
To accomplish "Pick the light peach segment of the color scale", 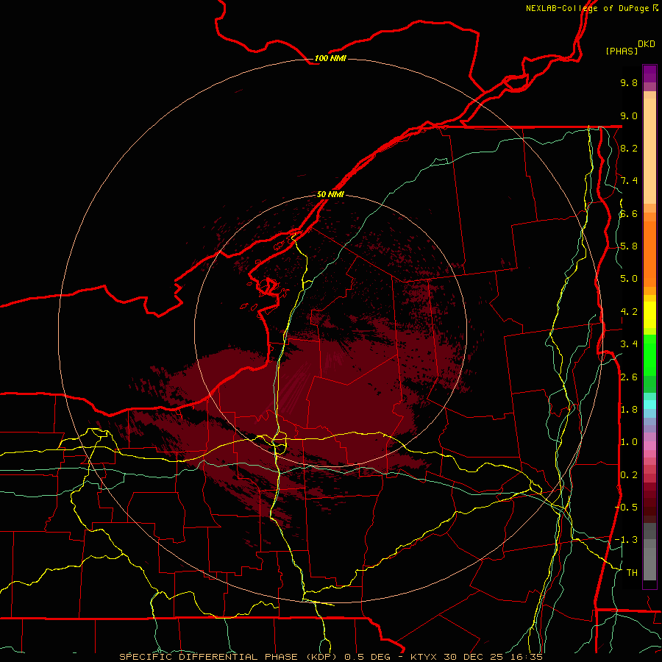I will (649, 151).
